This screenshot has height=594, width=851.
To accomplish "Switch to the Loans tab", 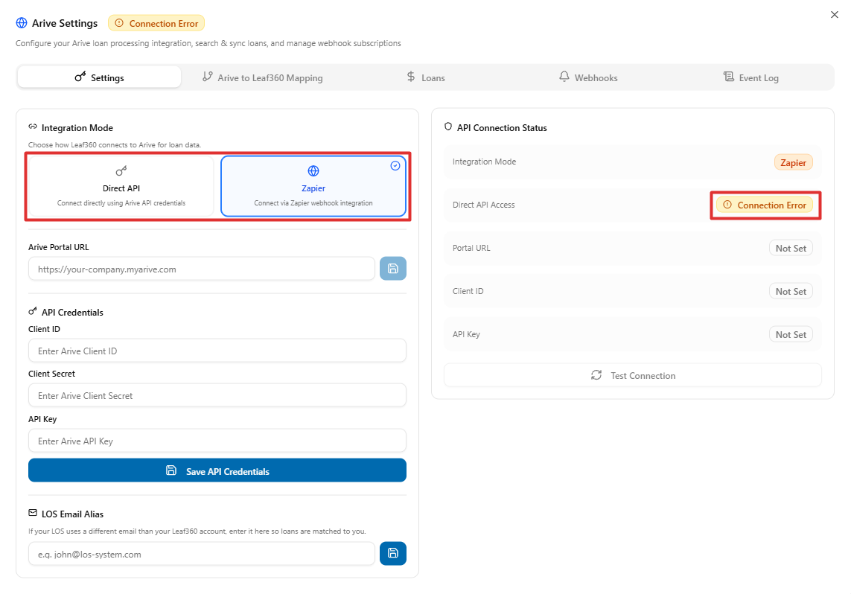I will (426, 77).
